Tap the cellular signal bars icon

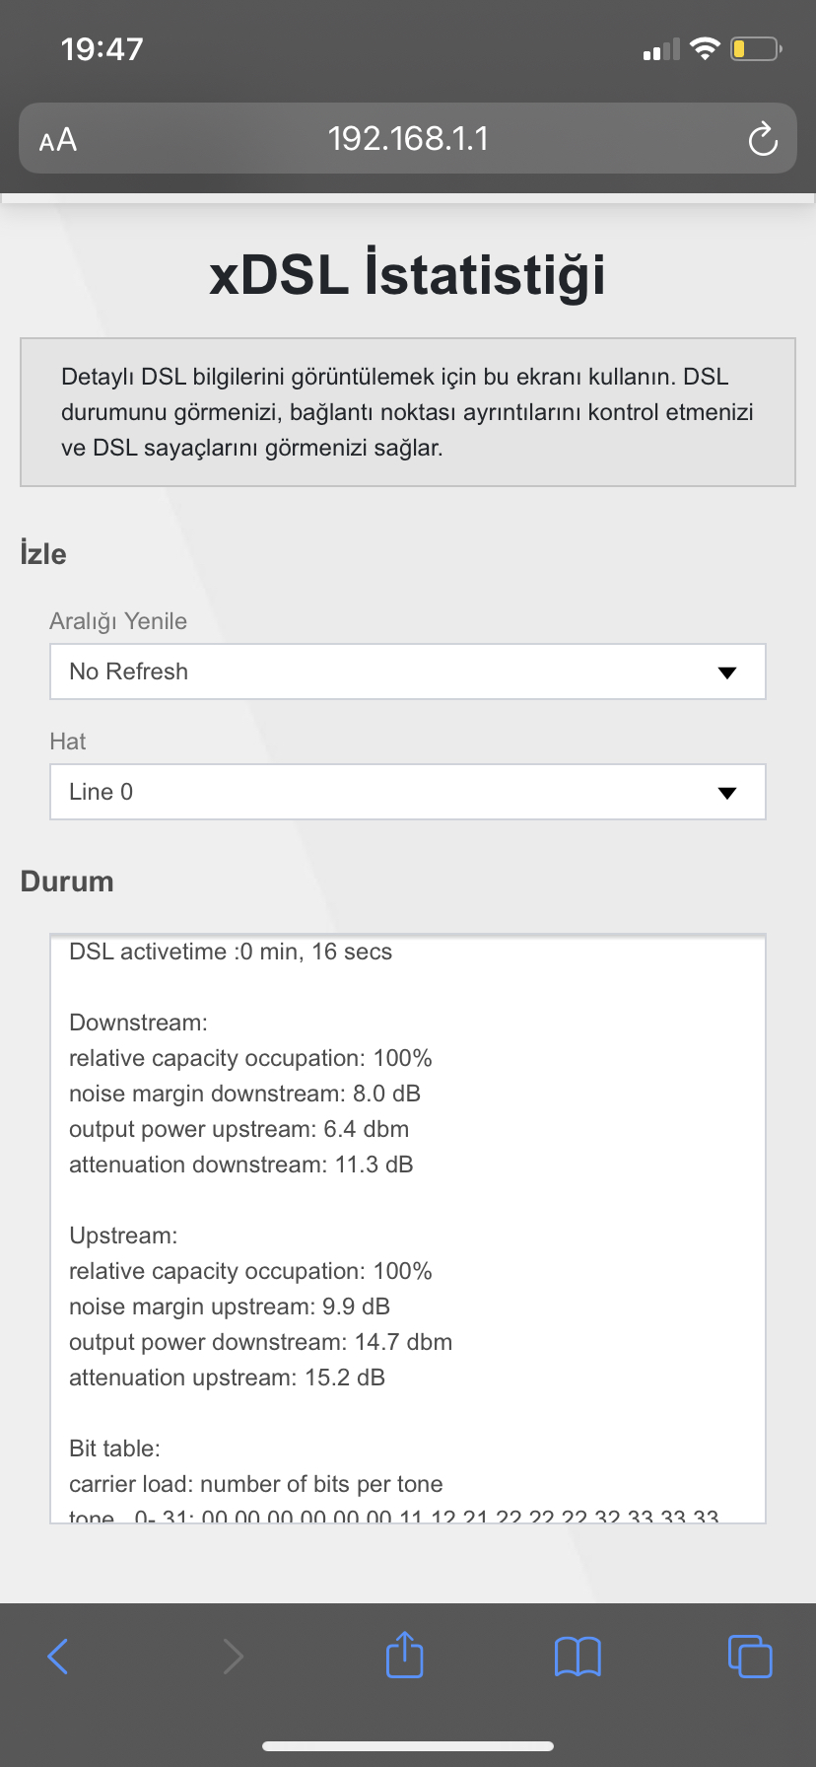click(x=661, y=49)
